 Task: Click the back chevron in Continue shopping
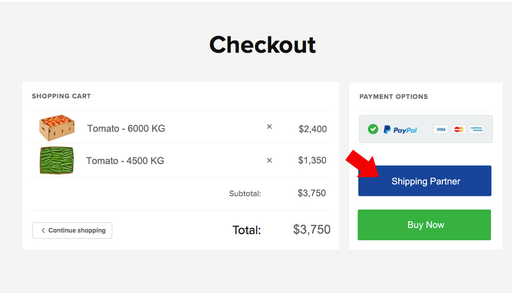pos(43,231)
